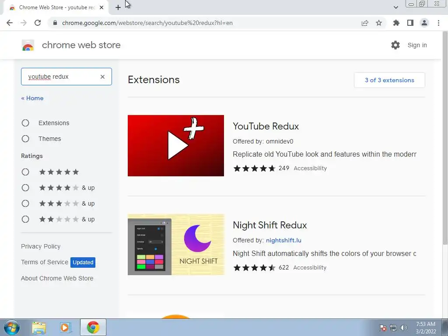Screen dimensions: 448x336
Task: Share this page via share icon
Action: pos(365,23)
